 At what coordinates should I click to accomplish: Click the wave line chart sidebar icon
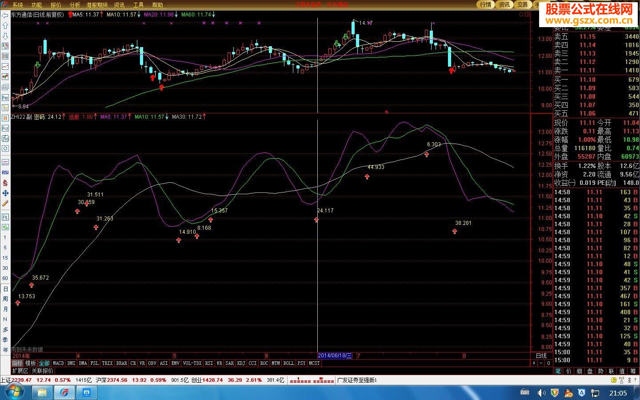[5, 162]
